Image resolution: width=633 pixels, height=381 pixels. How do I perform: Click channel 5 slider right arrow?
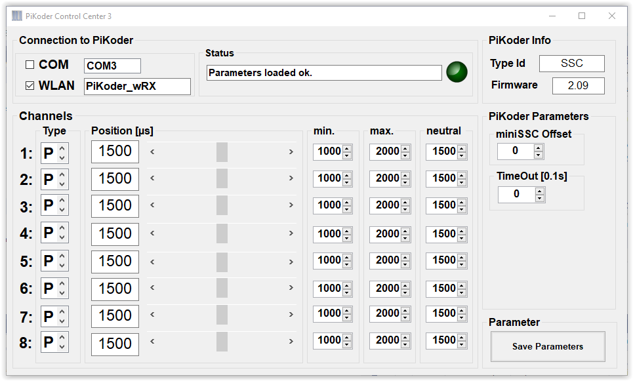[x=291, y=262]
